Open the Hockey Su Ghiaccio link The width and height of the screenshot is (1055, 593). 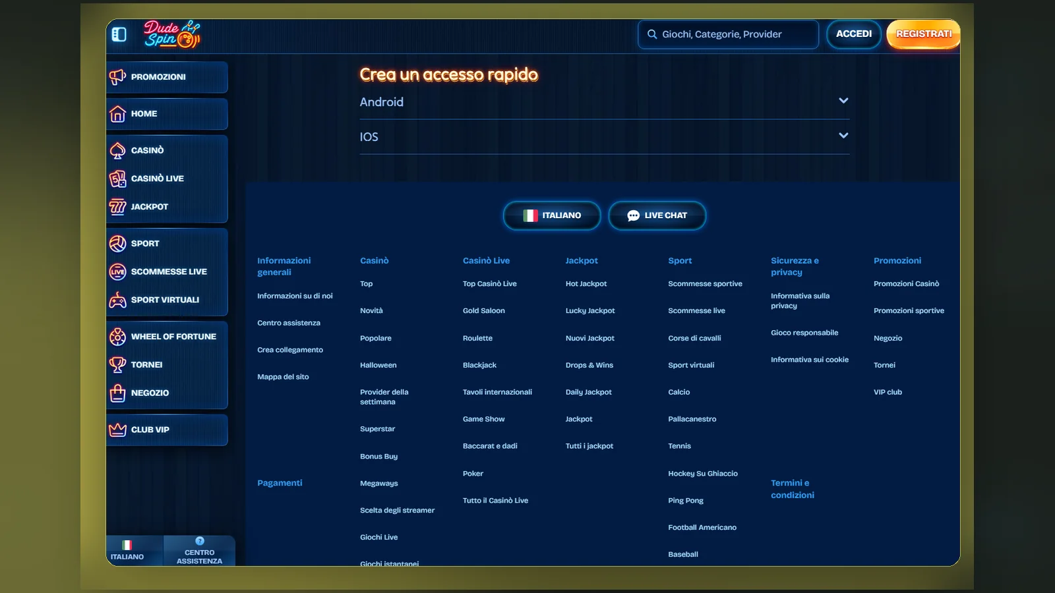point(703,474)
